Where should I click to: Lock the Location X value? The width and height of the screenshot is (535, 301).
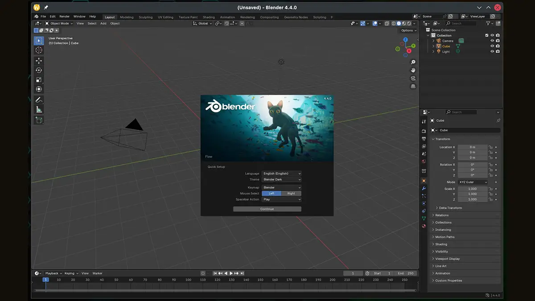[x=490, y=147]
